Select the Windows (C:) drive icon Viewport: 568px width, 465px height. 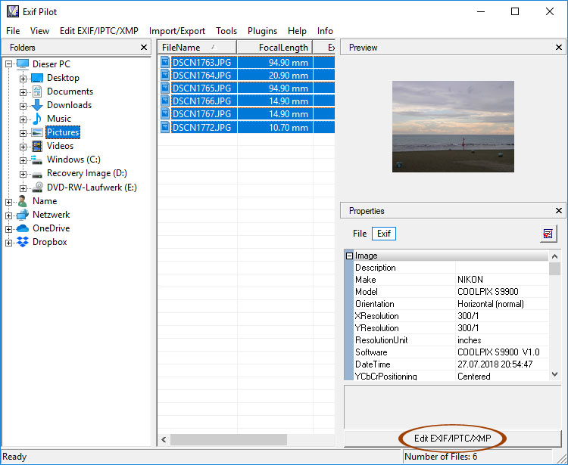click(37, 160)
